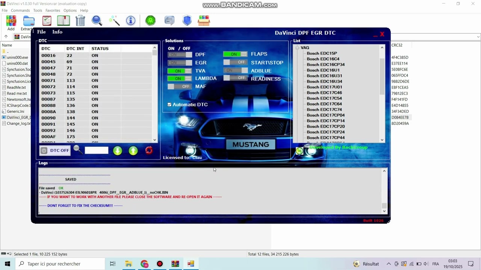
Task: Turn off the LAMBDA switch
Action: click(x=180, y=78)
